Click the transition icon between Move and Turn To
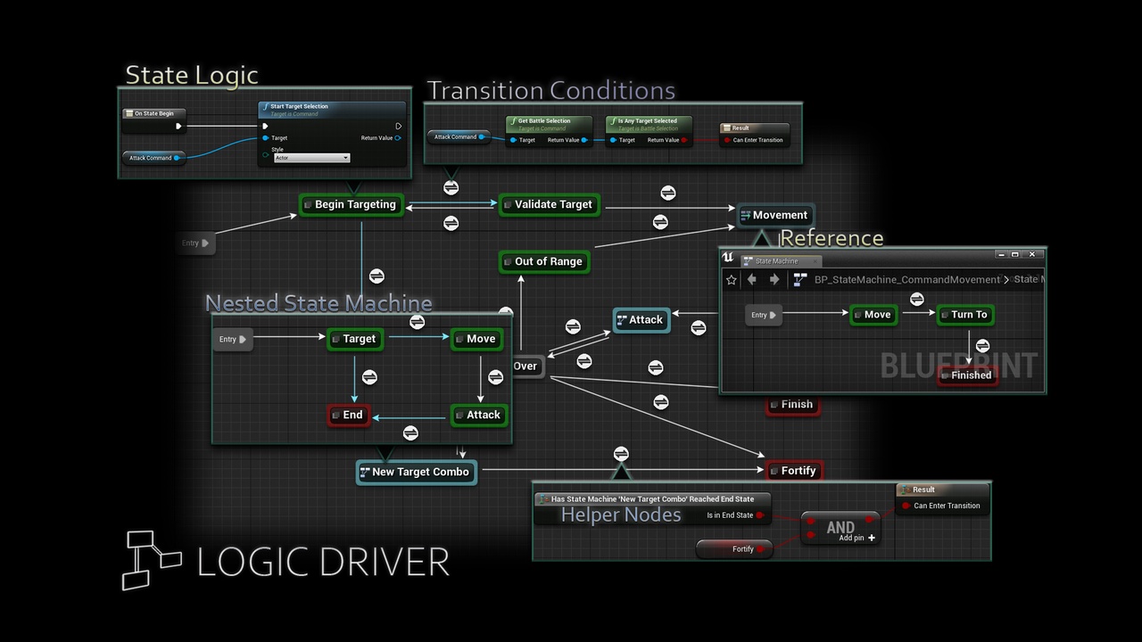The height and width of the screenshot is (642, 1142). point(917,300)
